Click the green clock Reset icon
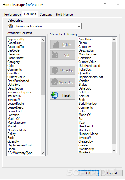125x180 pixels. 55,95
